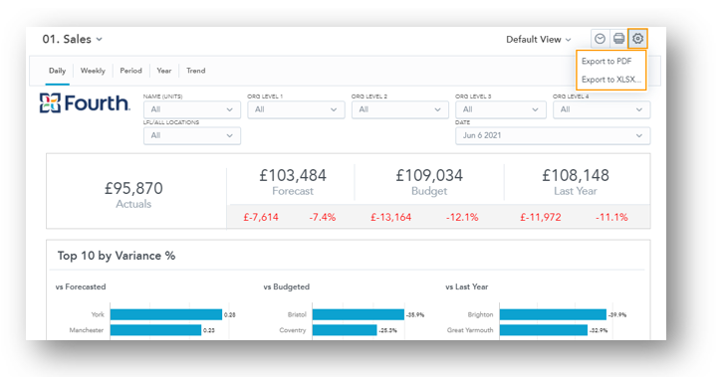The image size is (728, 377).
Task: Click the £-13,164 variance figure
Action: pyautogui.click(x=391, y=217)
